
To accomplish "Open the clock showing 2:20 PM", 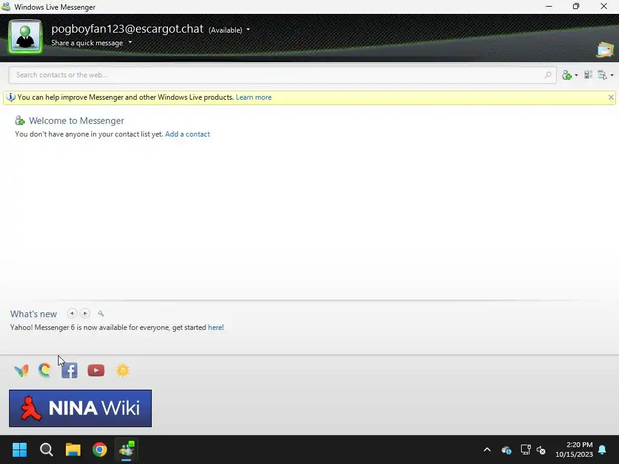I will pos(574,449).
